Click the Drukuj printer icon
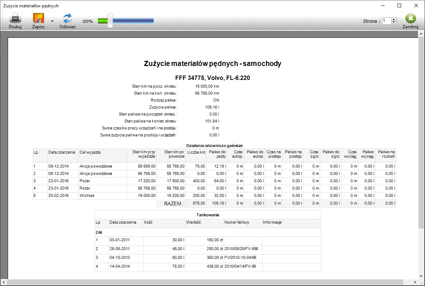425x286 pixels. pyautogui.click(x=15, y=18)
